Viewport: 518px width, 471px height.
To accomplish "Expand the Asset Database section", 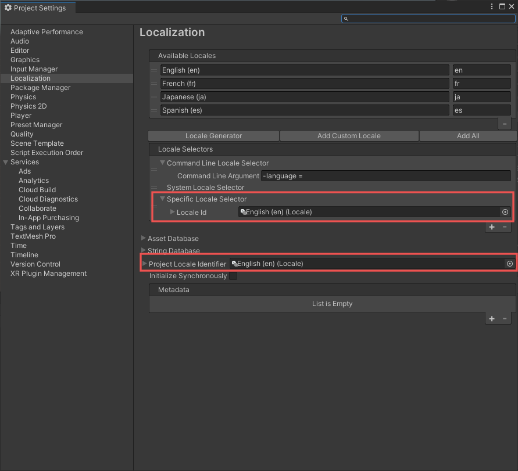I will pos(142,238).
